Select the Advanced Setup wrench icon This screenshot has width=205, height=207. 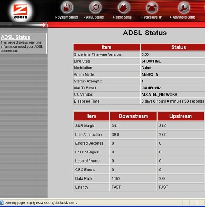184,7
